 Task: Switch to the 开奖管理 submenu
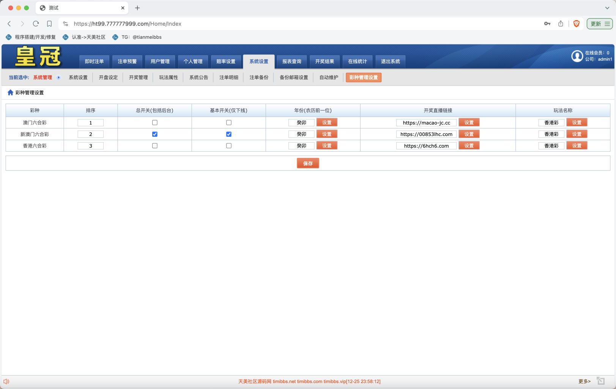(x=138, y=77)
